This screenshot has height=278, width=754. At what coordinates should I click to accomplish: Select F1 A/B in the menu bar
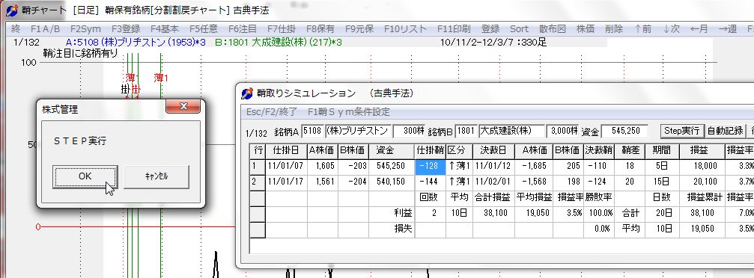click(x=45, y=29)
